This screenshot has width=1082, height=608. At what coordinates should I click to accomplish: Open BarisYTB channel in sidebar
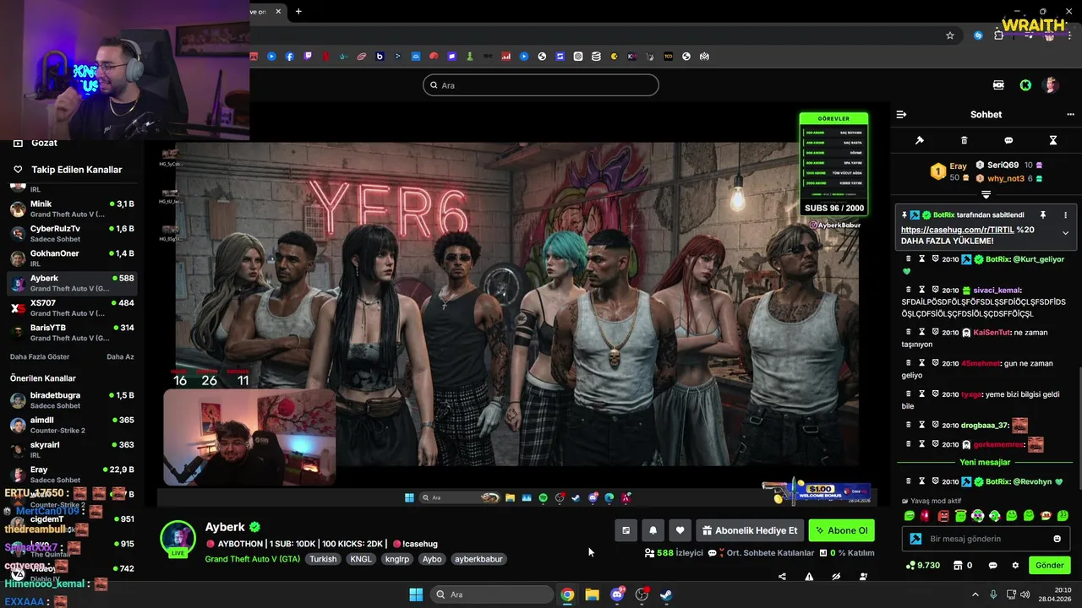72,332
